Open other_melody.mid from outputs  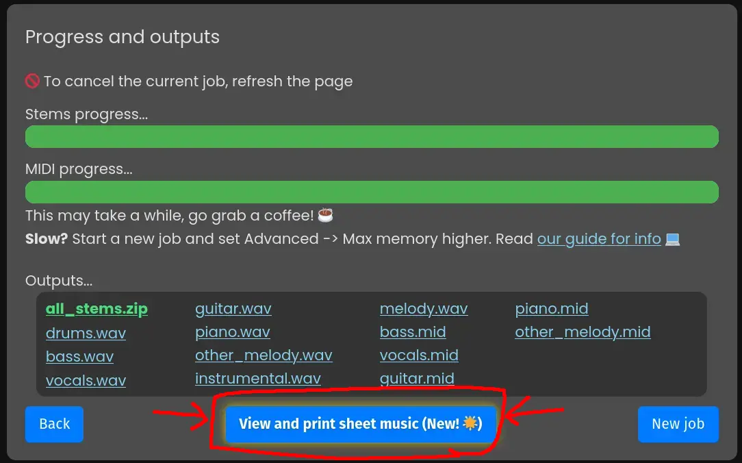tap(583, 333)
